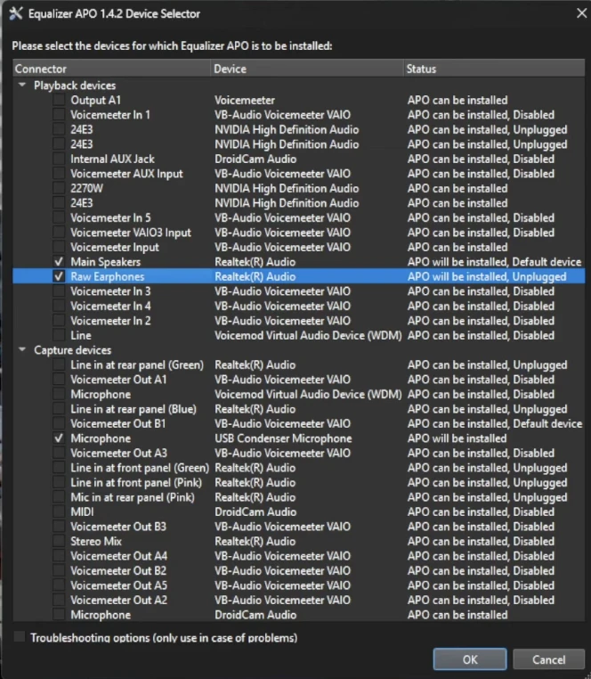Check the 2270W device checkbox
The image size is (591, 679).
[59, 188]
